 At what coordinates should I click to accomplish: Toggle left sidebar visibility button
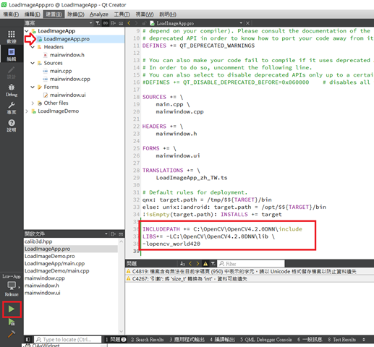(x=28, y=340)
